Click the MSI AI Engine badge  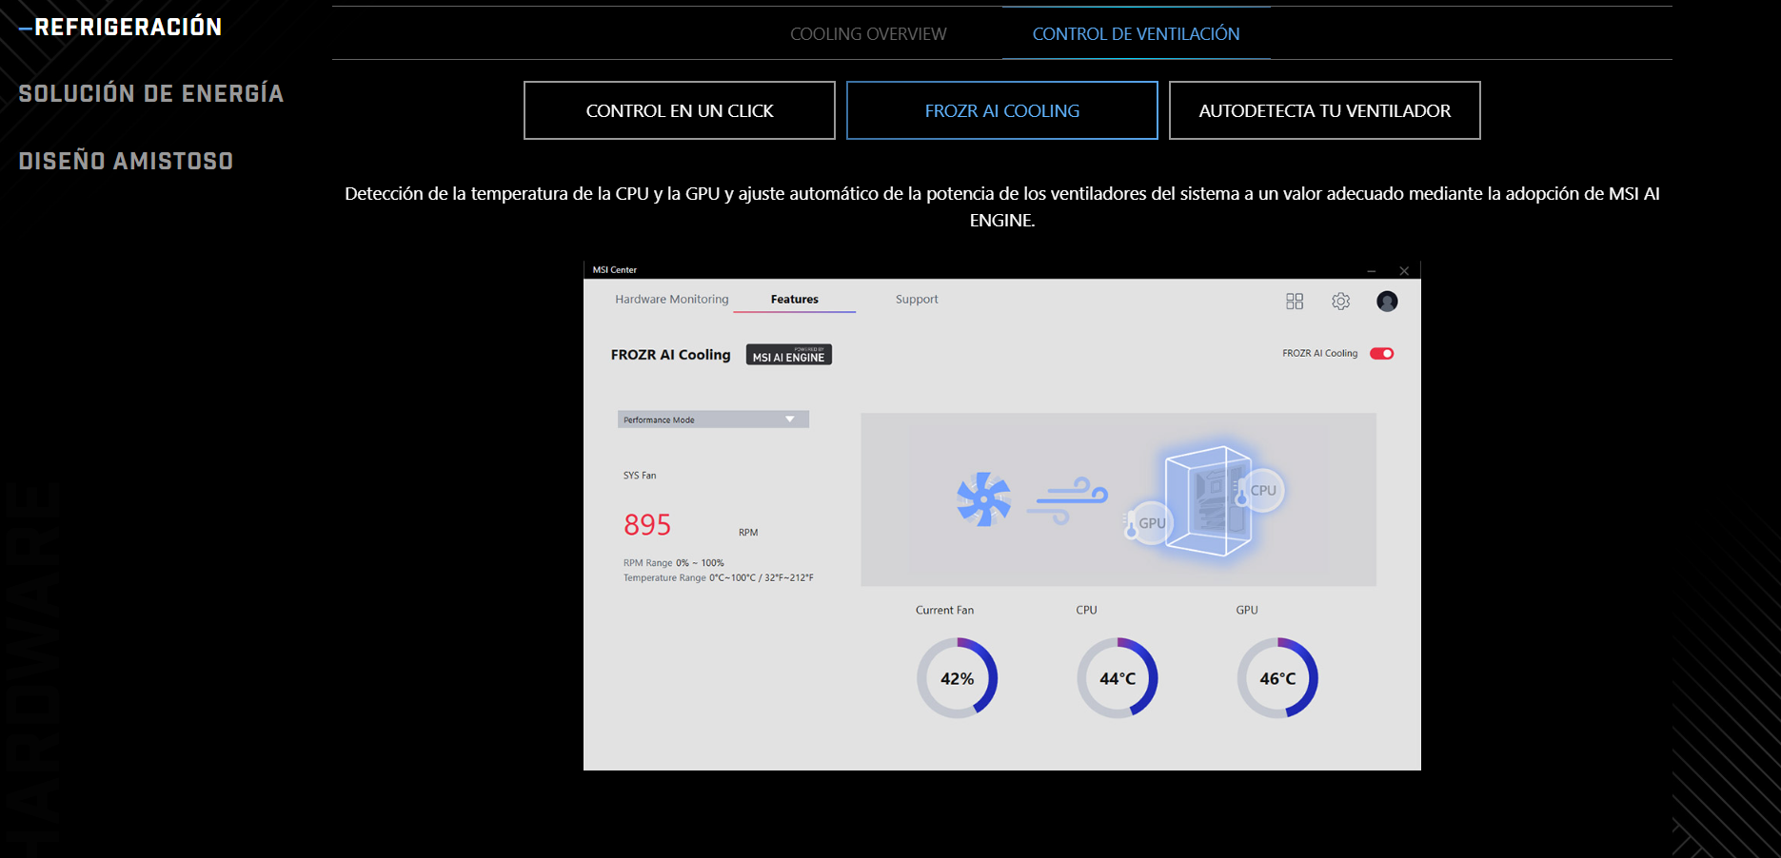789,355
